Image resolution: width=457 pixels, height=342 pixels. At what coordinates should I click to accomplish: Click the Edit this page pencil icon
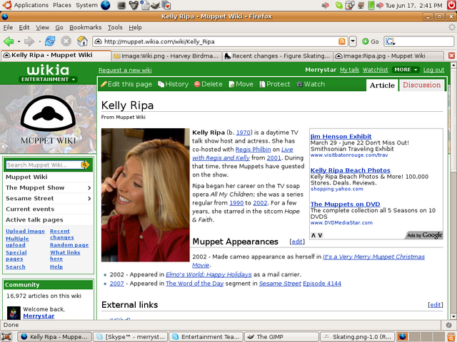[x=104, y=84]
